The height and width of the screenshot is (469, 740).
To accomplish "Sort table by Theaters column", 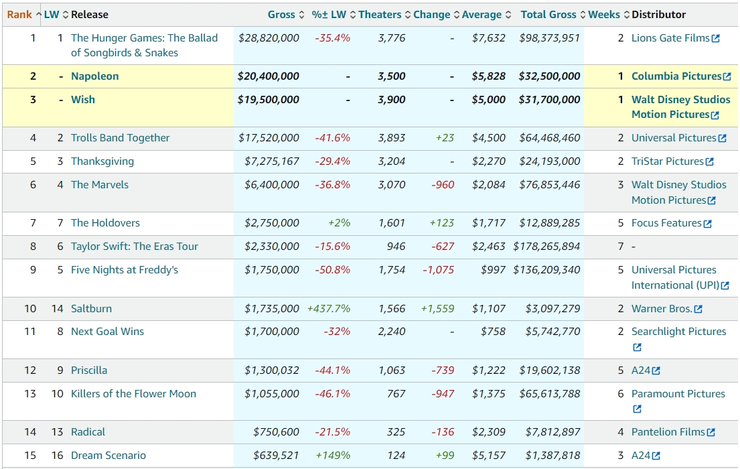I will pos(384,15).
